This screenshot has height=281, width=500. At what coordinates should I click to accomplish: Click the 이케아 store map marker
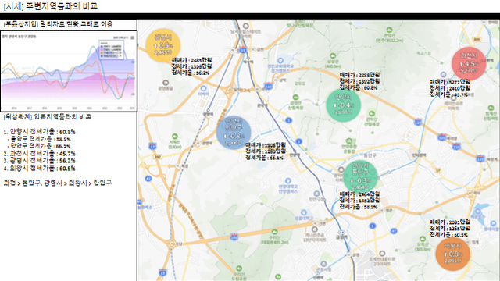click(x=203, y=88)
